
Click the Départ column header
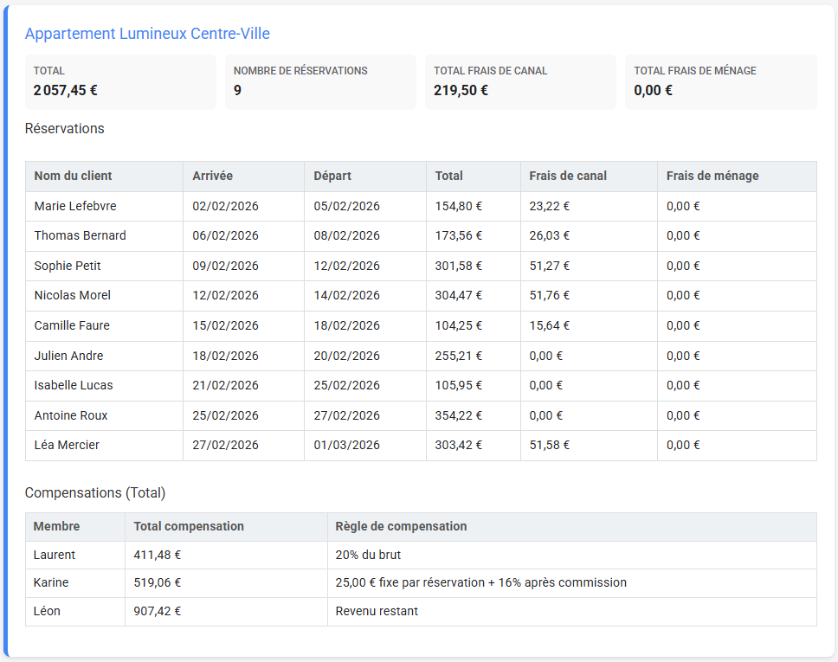(x=332, y=176)
